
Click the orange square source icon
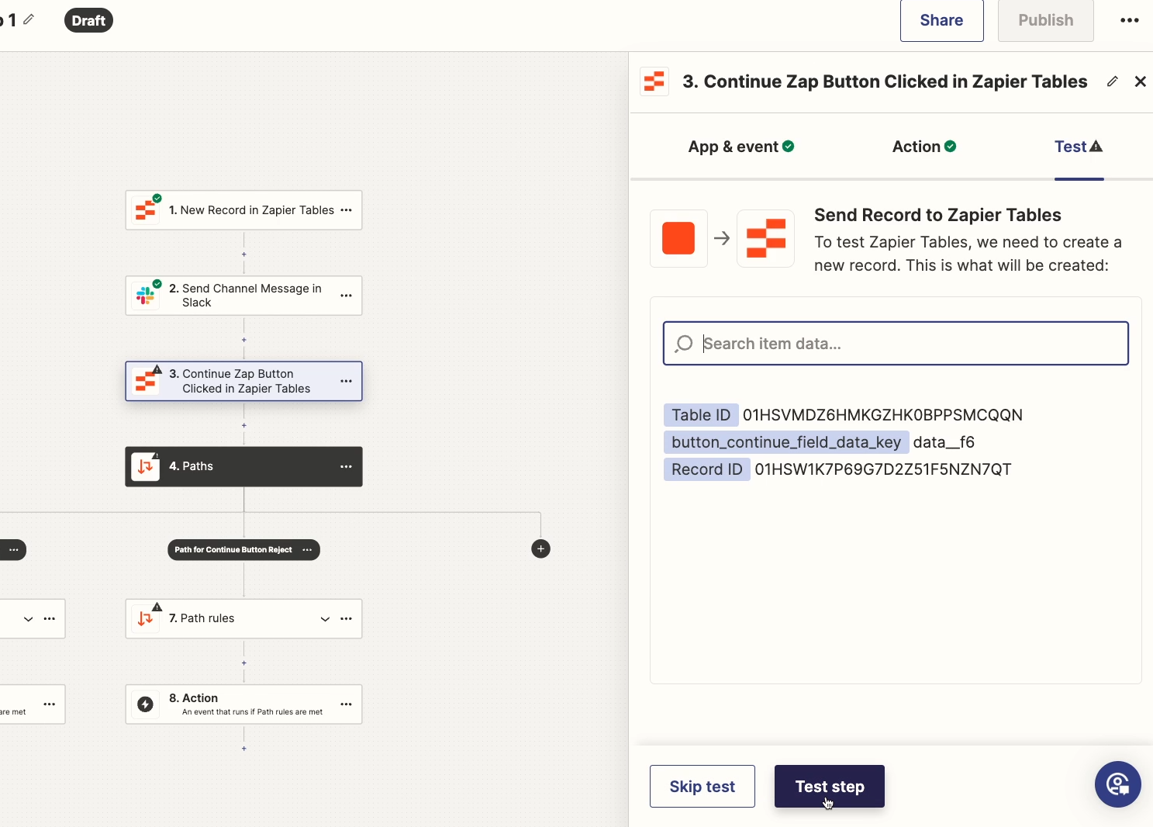pos(678,238)
